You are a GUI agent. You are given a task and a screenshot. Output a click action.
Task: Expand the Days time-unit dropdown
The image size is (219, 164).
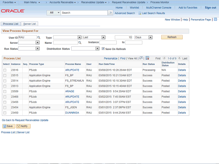(143, 37)
